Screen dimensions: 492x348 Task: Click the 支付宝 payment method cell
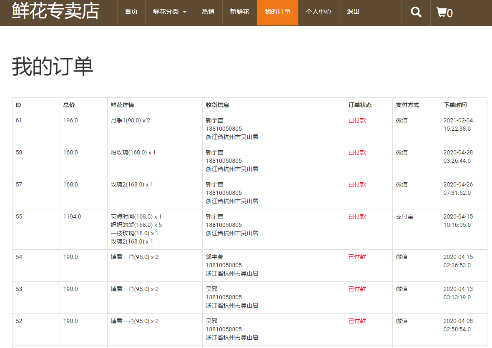(404, 216)
